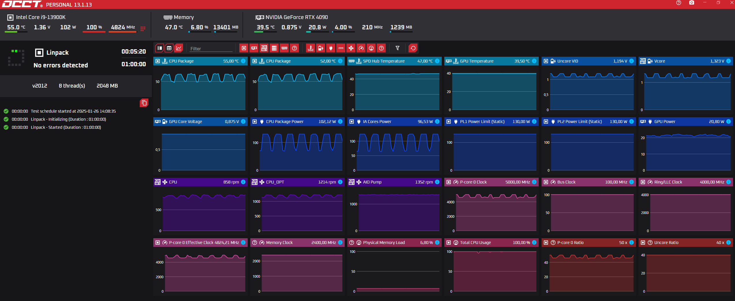Switch to the graph layout view icon
The width and height of the screenshot is (735, 301).
click(x=179, y=48)
